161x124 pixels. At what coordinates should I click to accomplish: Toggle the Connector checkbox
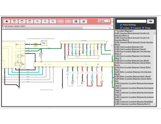click(x=132, y=28)
